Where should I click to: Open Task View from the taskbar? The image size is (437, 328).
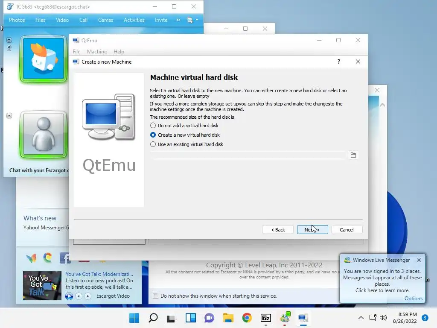pyautogui.click(x=171, y=318)
